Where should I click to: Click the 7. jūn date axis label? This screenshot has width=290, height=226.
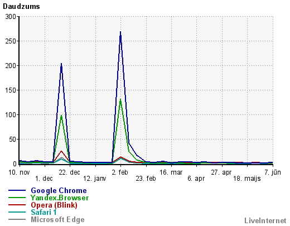(x=273, y=172)
